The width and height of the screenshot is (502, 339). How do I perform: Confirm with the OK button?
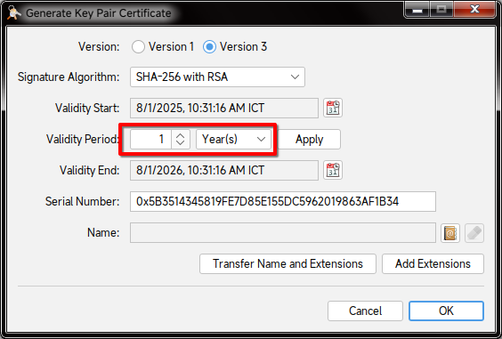click(x=446, y=311)
